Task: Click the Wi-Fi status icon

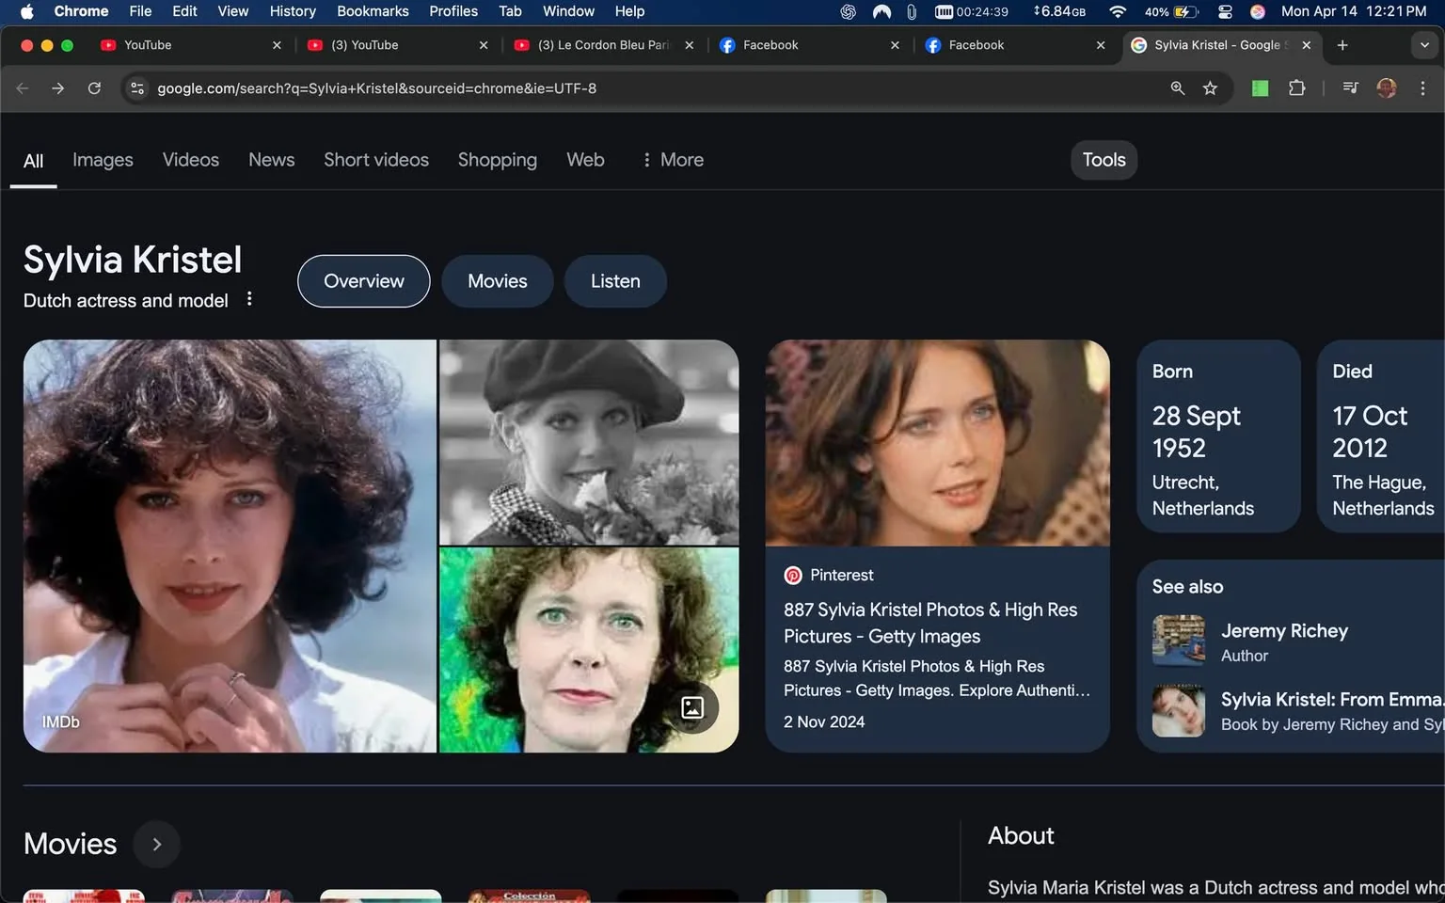Action: coord(1118,11)
